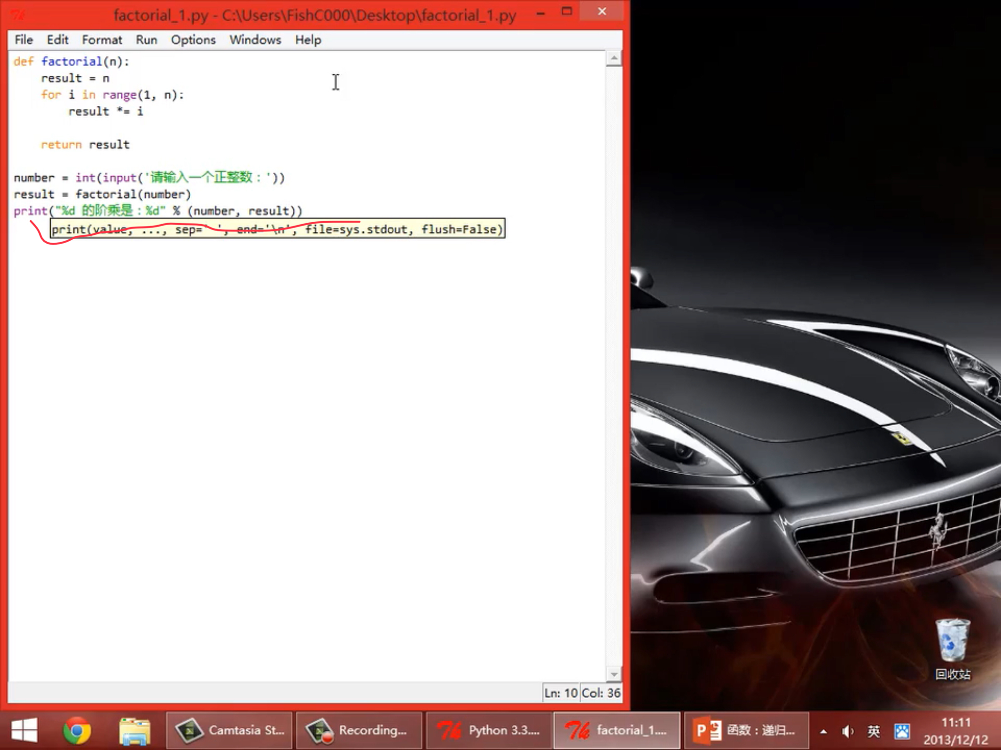This screenshot has width=1001, height=750.
Task: Open the Options menu
Action: tap(193, 40)
